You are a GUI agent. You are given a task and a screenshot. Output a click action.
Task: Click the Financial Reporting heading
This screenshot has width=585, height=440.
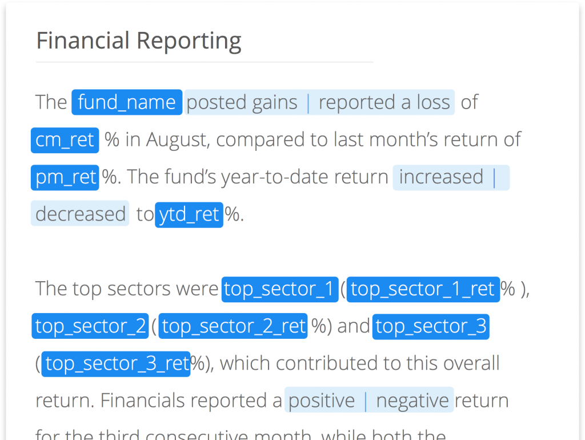(x=139, y=41)
